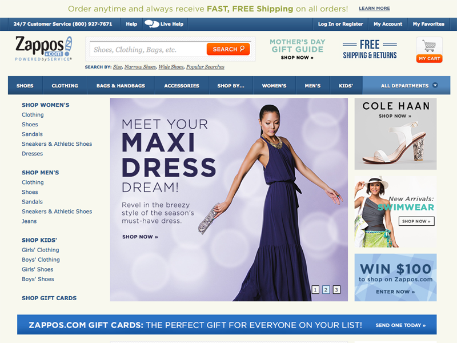Screen dimensions: 457x343
Task: Search by Narrow Shoes link
Action: point(140,67)
